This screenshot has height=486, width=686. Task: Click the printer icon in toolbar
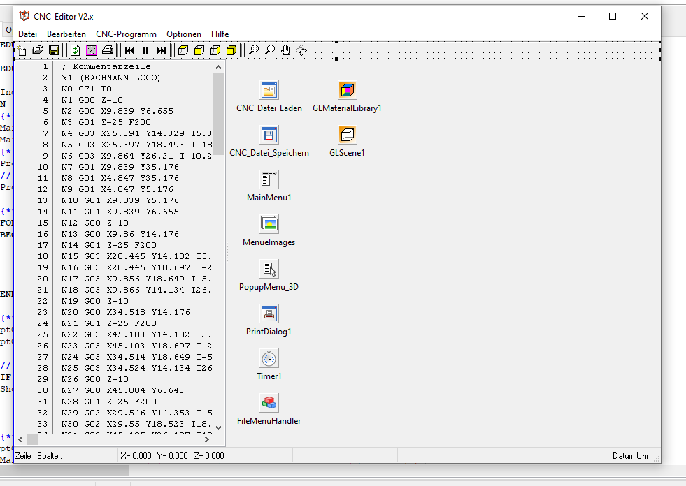[108, 50]
